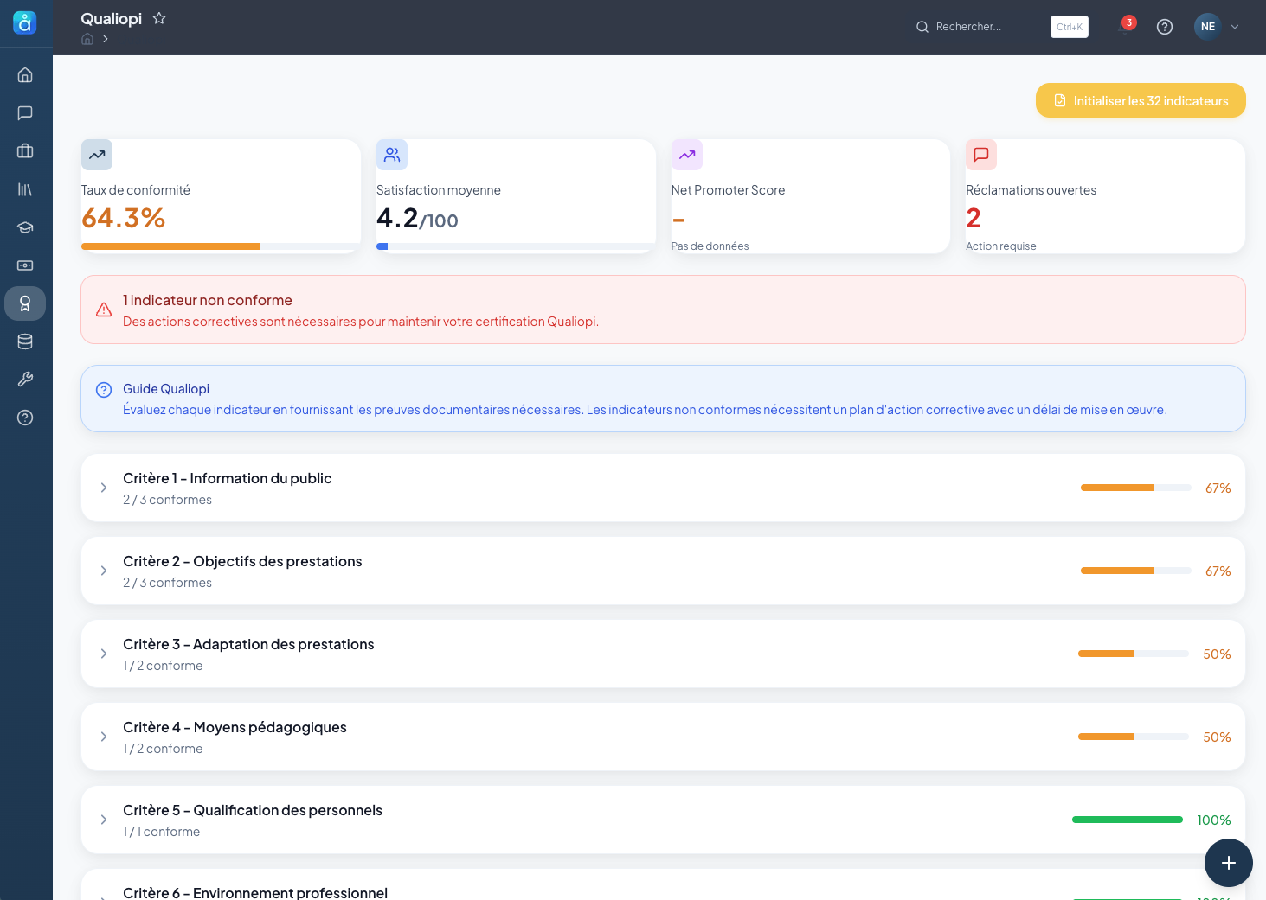Image resolution: width=1266 pixels, height=900 pixels.
Task: Click the Critère 5 100% progress bar
Action: [1128, 820]
